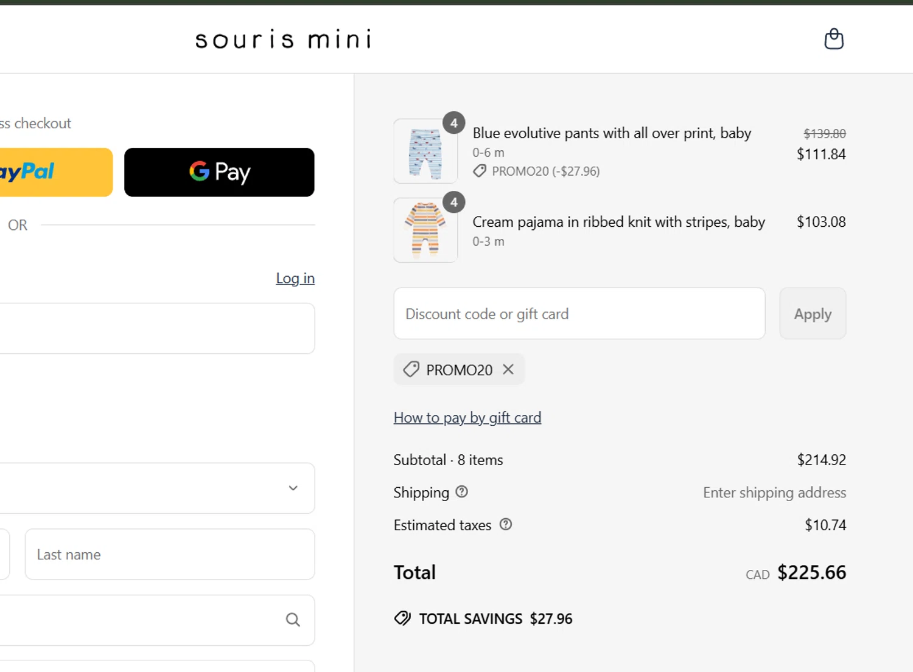Show estimated taxes help info icon
The width and height of the screenshot is (913, 672).
[506, 524]
